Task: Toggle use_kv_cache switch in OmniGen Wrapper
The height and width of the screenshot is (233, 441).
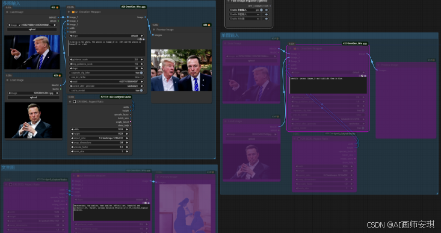Action: click(x=141, y=77)
